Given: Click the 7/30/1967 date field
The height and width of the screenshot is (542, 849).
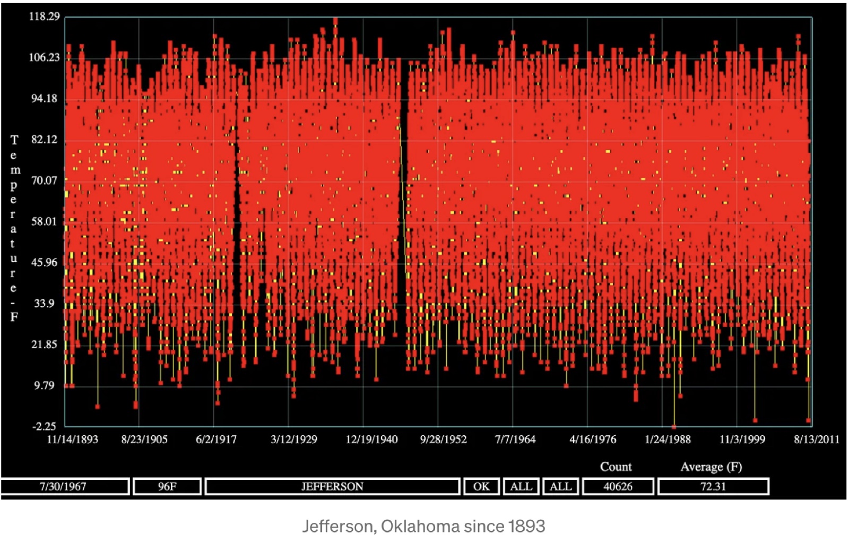Looking at the screenshot, I should tap(65, 486).
